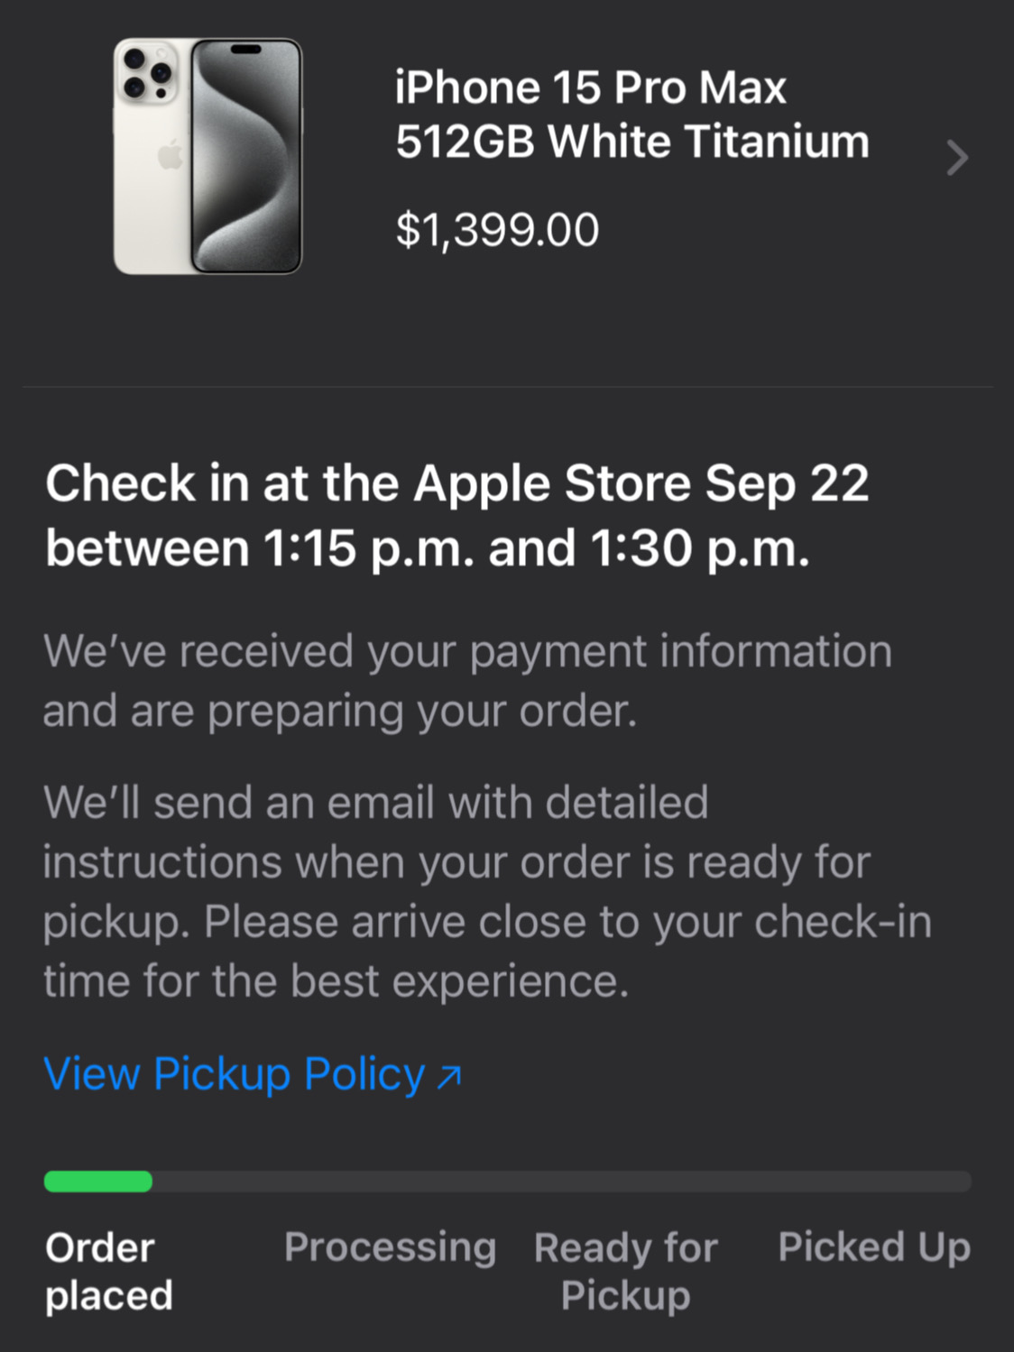Screen dimensions: 1014x1352
Task: Click the external arrow icon beside Pickup Policy
Action: [449, 1076]
